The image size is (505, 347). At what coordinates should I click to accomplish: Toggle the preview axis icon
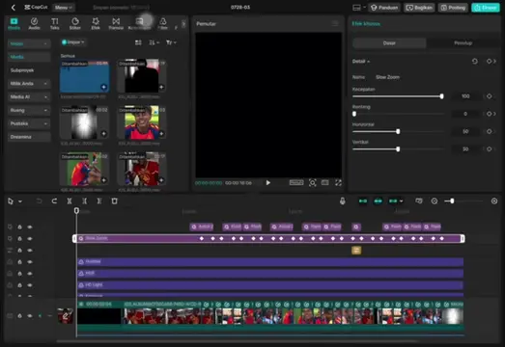[419, 201]
